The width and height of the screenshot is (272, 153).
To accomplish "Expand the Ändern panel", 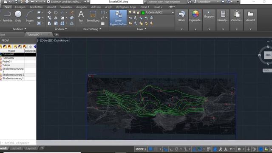I will point(61,29).
